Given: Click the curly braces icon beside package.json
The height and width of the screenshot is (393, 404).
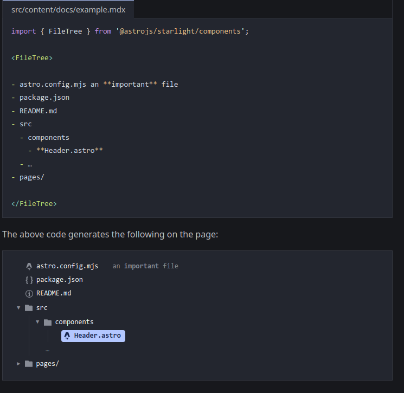Looking at the screenshot, I should [29, 280].
